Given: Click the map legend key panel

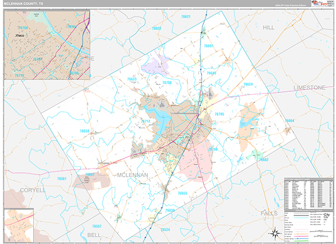Looking at the screenshot, I should click(309, 227).
